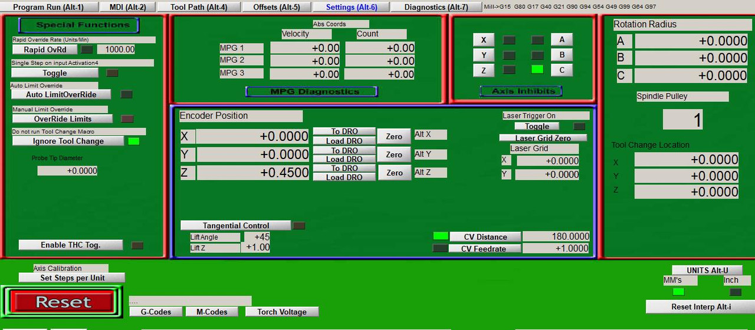This screenshot has height=330, width=755.
Task: Edit the Probe Tip Diameter field
Action: [67, 170]
